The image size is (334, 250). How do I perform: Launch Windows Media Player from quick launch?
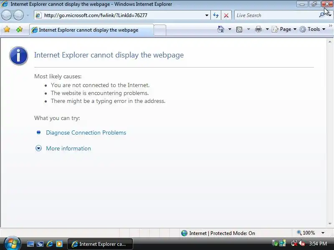click(x=59, y=244)
